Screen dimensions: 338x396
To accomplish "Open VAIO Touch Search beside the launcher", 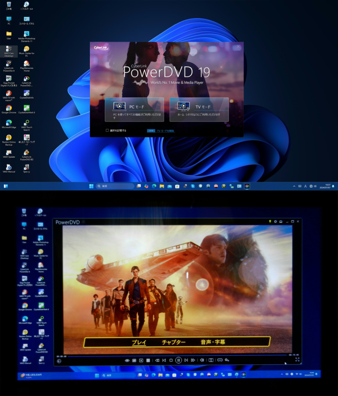I will click(x=27, y=125).
